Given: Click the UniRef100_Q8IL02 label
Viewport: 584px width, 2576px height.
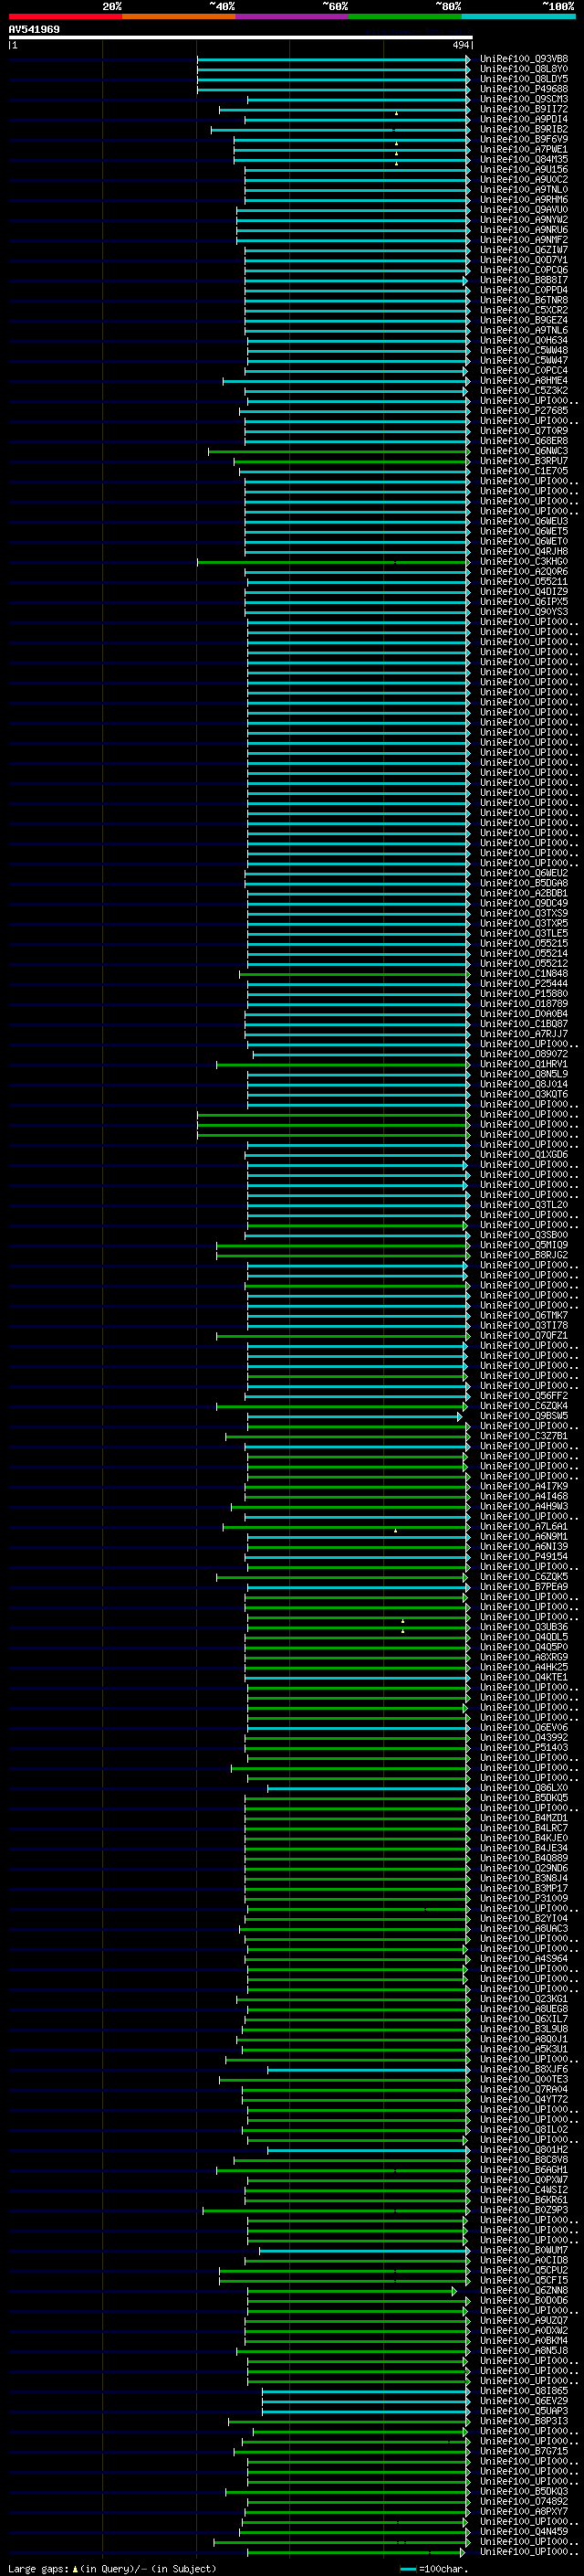Looking at the screenshot, I should pyautogui.click(x=524, y=2130).
